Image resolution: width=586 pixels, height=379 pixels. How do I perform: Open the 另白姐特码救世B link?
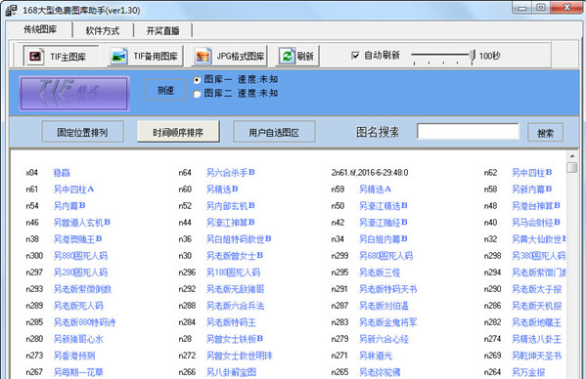[x=239, y=238]
